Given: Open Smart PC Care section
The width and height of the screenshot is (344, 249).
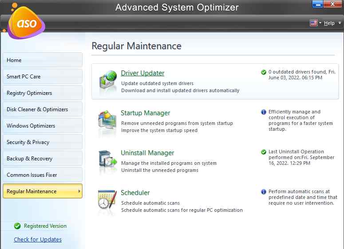Looking at the screenshot, I should (x=43, y=77).
